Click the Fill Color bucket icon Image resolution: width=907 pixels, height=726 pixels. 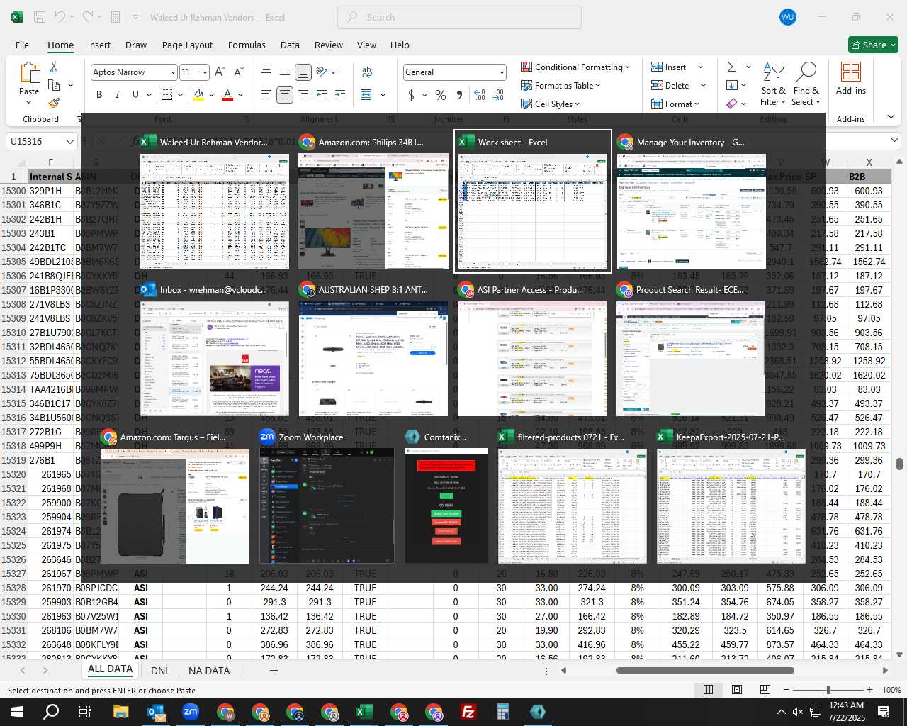point(199,95)
